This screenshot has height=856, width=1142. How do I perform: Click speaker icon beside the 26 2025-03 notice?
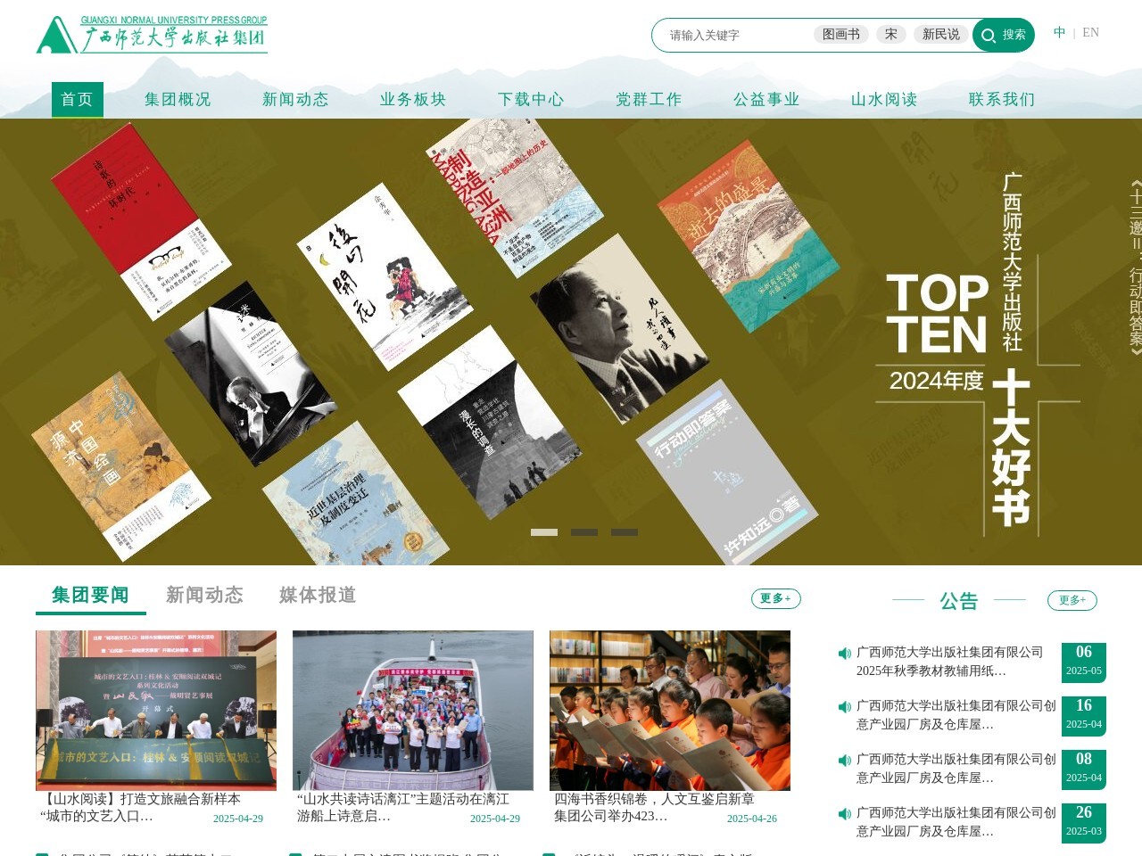[845, 814]
